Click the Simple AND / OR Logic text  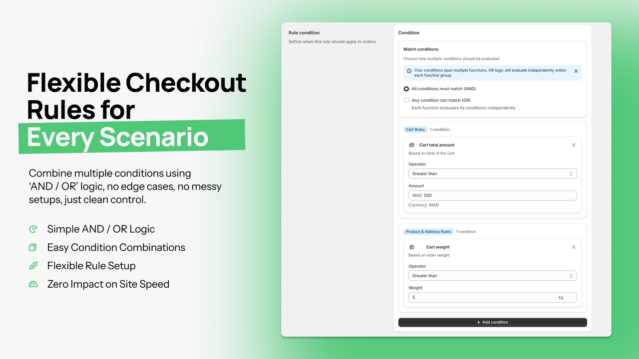point(101,229)
